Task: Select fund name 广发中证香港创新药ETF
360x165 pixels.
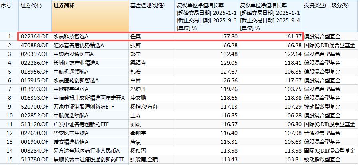Action: click(x=81, y=124)
